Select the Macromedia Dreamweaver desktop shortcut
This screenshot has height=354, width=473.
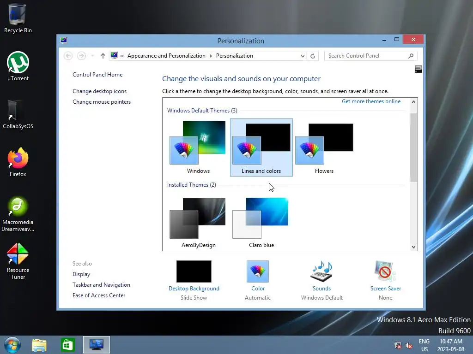click(18, 214)
